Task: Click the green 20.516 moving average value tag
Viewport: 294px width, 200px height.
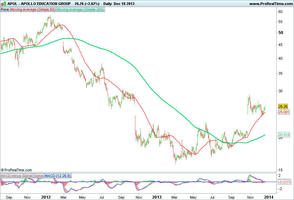Action: click(284, 135)
